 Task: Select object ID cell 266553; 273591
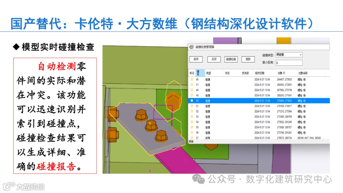[284, 85]
